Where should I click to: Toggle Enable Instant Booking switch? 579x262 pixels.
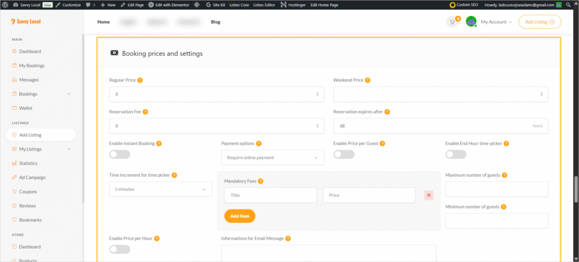[x=119, y=154]
